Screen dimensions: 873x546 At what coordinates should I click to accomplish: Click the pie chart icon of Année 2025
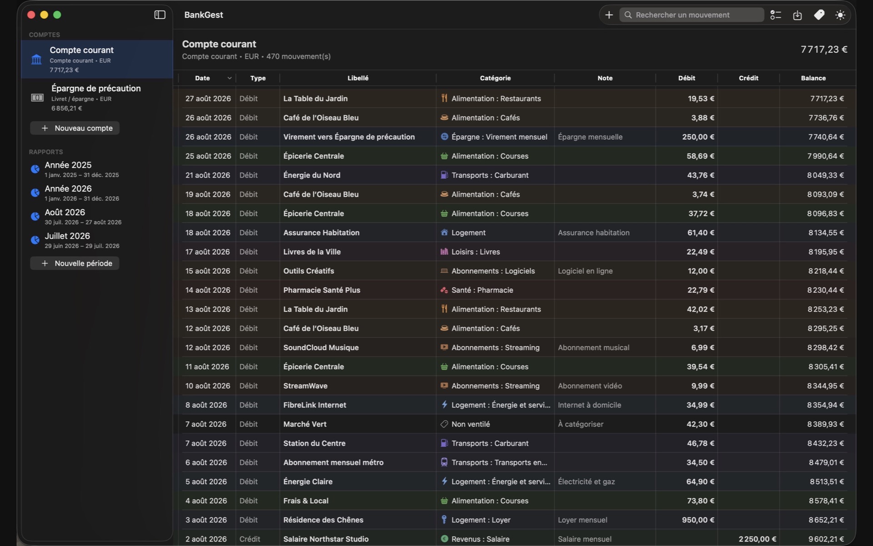tap(35, 169)
